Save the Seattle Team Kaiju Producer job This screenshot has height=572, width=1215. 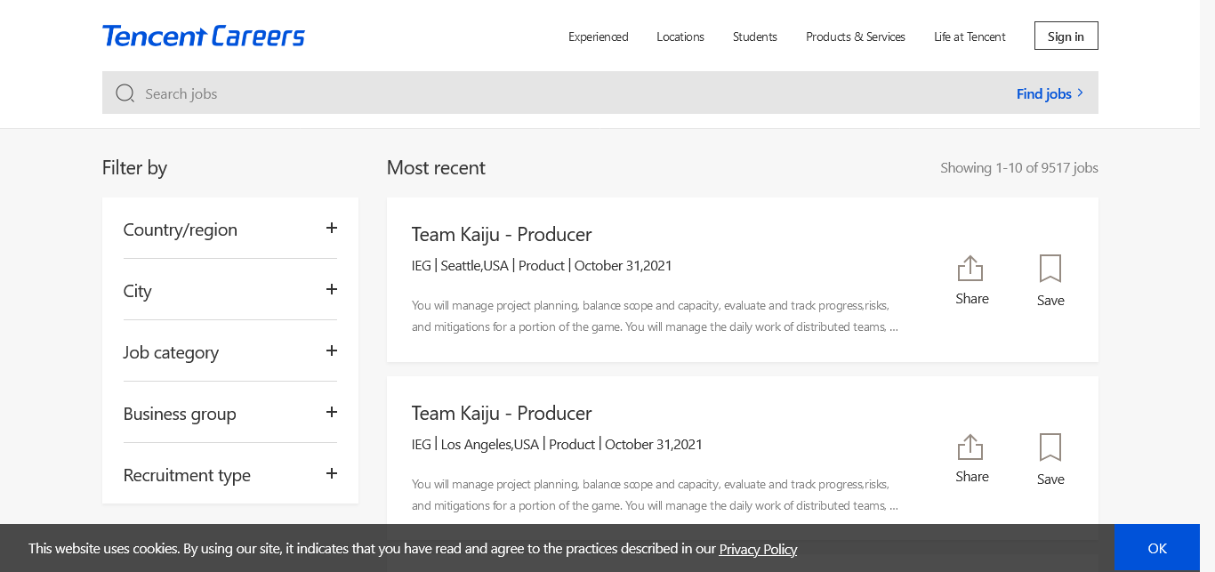(1050, 280)
